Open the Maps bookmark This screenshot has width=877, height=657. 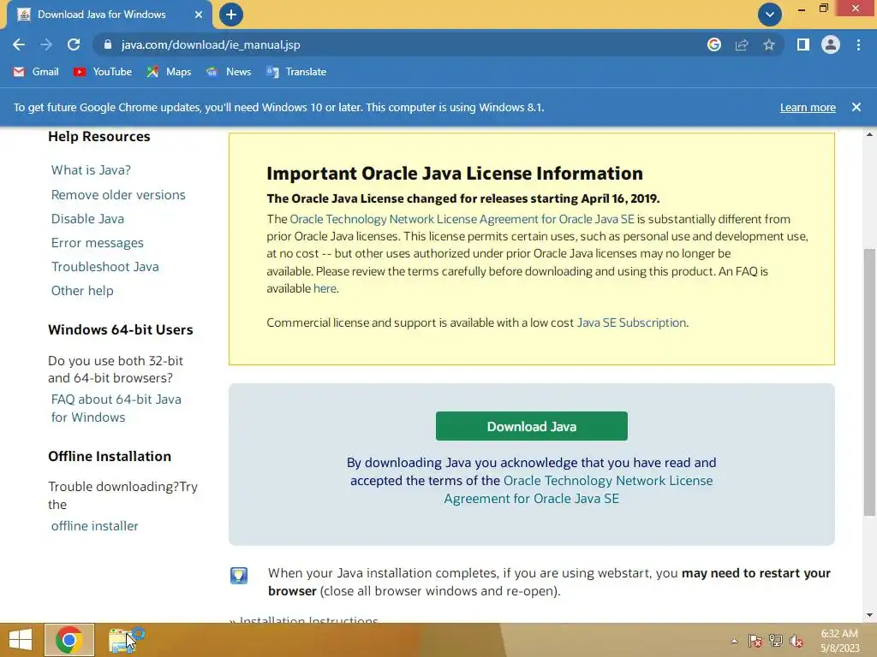169,72
